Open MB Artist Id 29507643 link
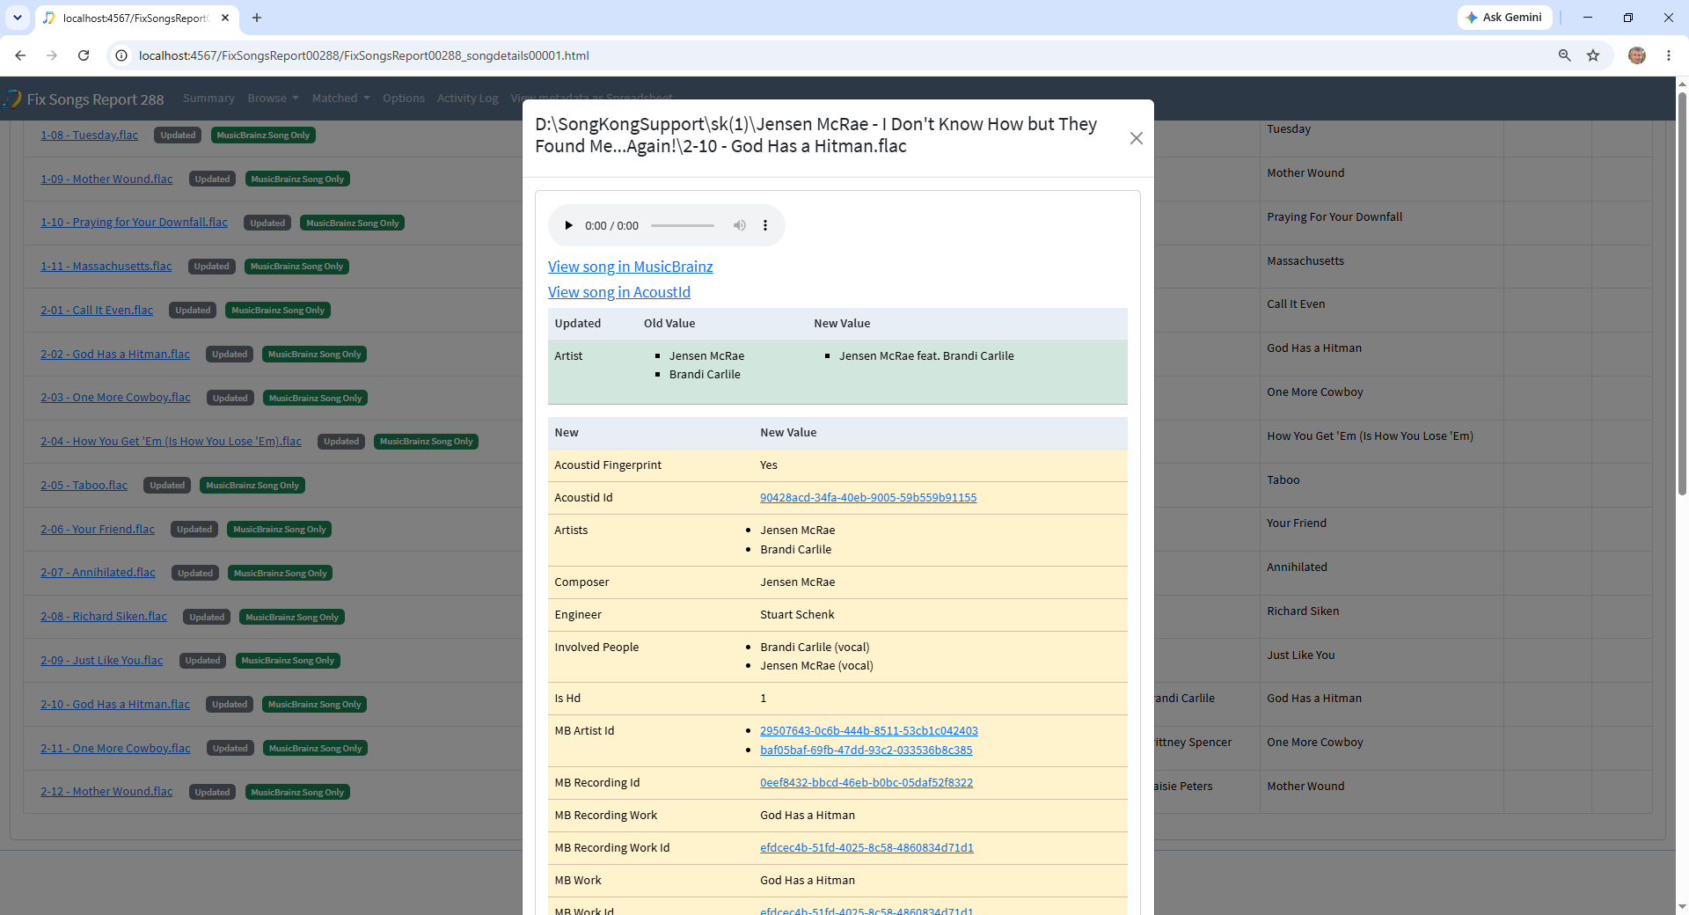The width and height of the screenshot is (1689, 915). click(869, 731)
